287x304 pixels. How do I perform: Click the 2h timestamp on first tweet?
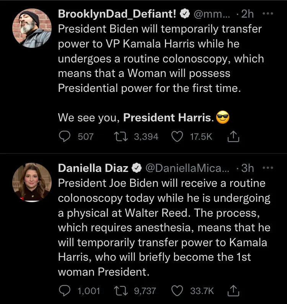248,14
